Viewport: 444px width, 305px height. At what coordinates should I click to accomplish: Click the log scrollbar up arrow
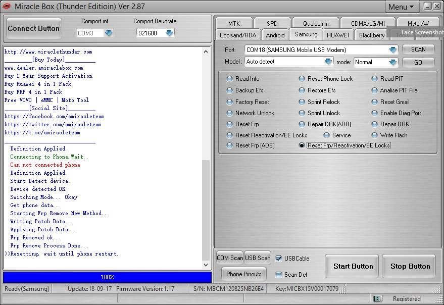[x=206, y=52]
